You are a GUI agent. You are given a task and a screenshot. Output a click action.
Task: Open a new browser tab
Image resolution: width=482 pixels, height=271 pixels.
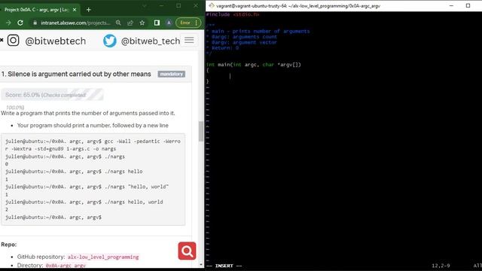click(x=89, y=10)
